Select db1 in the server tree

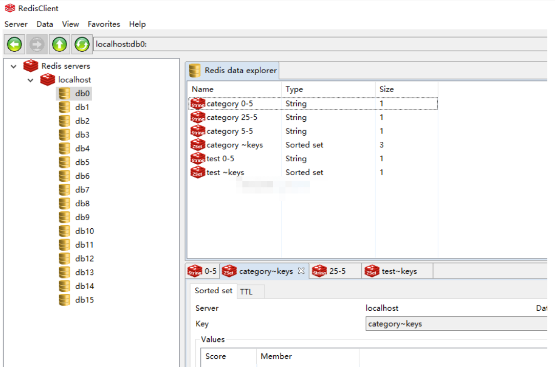(x=82, y=107)
